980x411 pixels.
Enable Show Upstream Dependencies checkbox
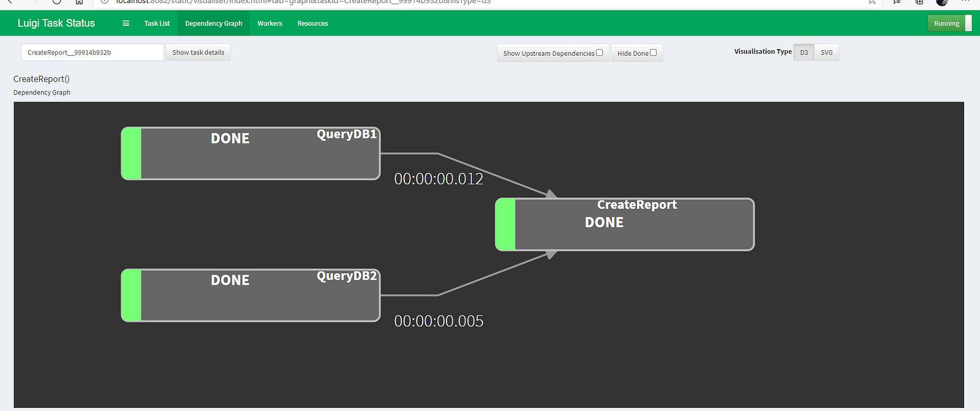[600, 53]
